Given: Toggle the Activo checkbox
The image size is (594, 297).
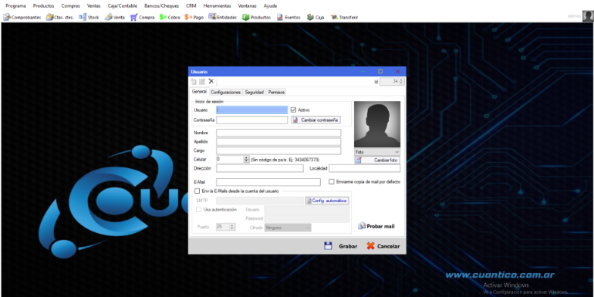Looking at the screenshot, I should [293, 110].
